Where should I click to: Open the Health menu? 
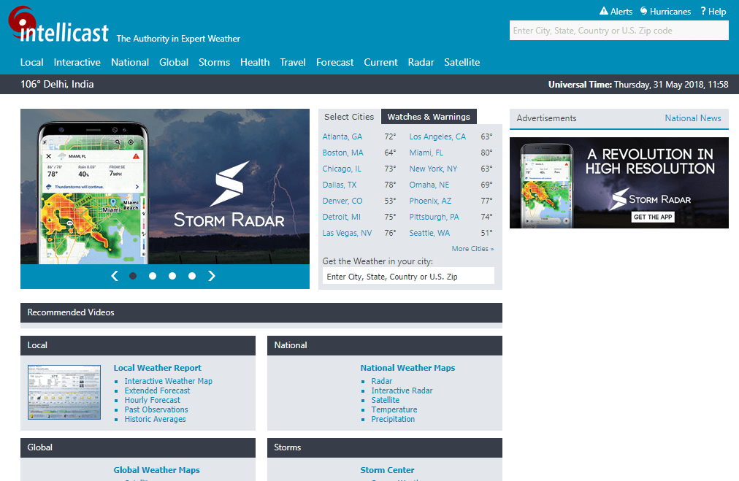pyautogui.click(x=255, y=62)
